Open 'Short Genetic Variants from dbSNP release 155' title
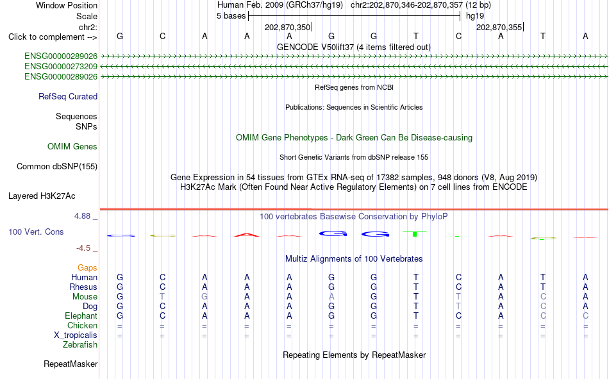Image resolution: width=609 pixels, height=379 pixels. (354, 157)
